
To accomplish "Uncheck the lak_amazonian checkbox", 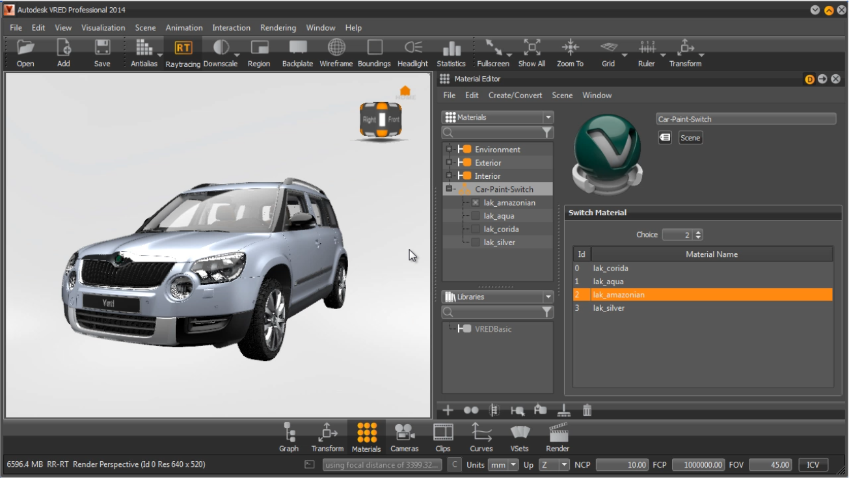I will point(476,203).
